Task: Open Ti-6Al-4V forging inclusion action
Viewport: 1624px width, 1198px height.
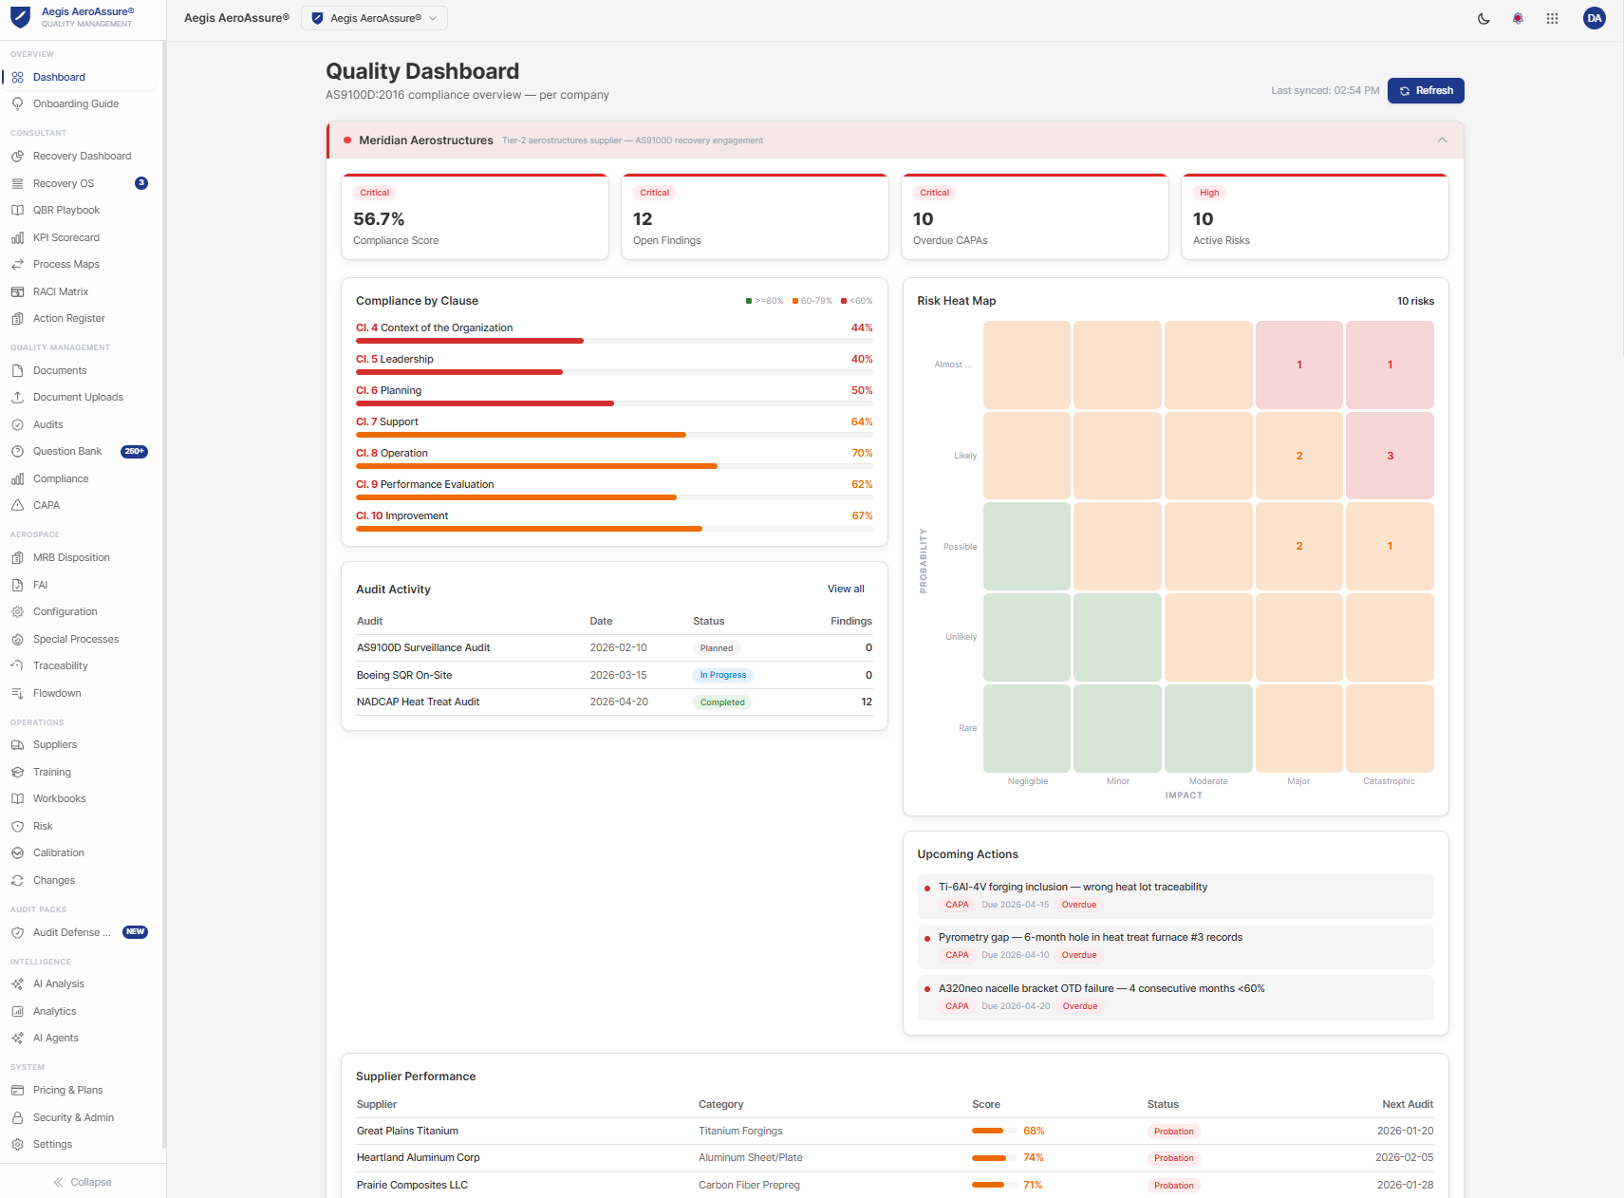Action: click(1175, 896)
